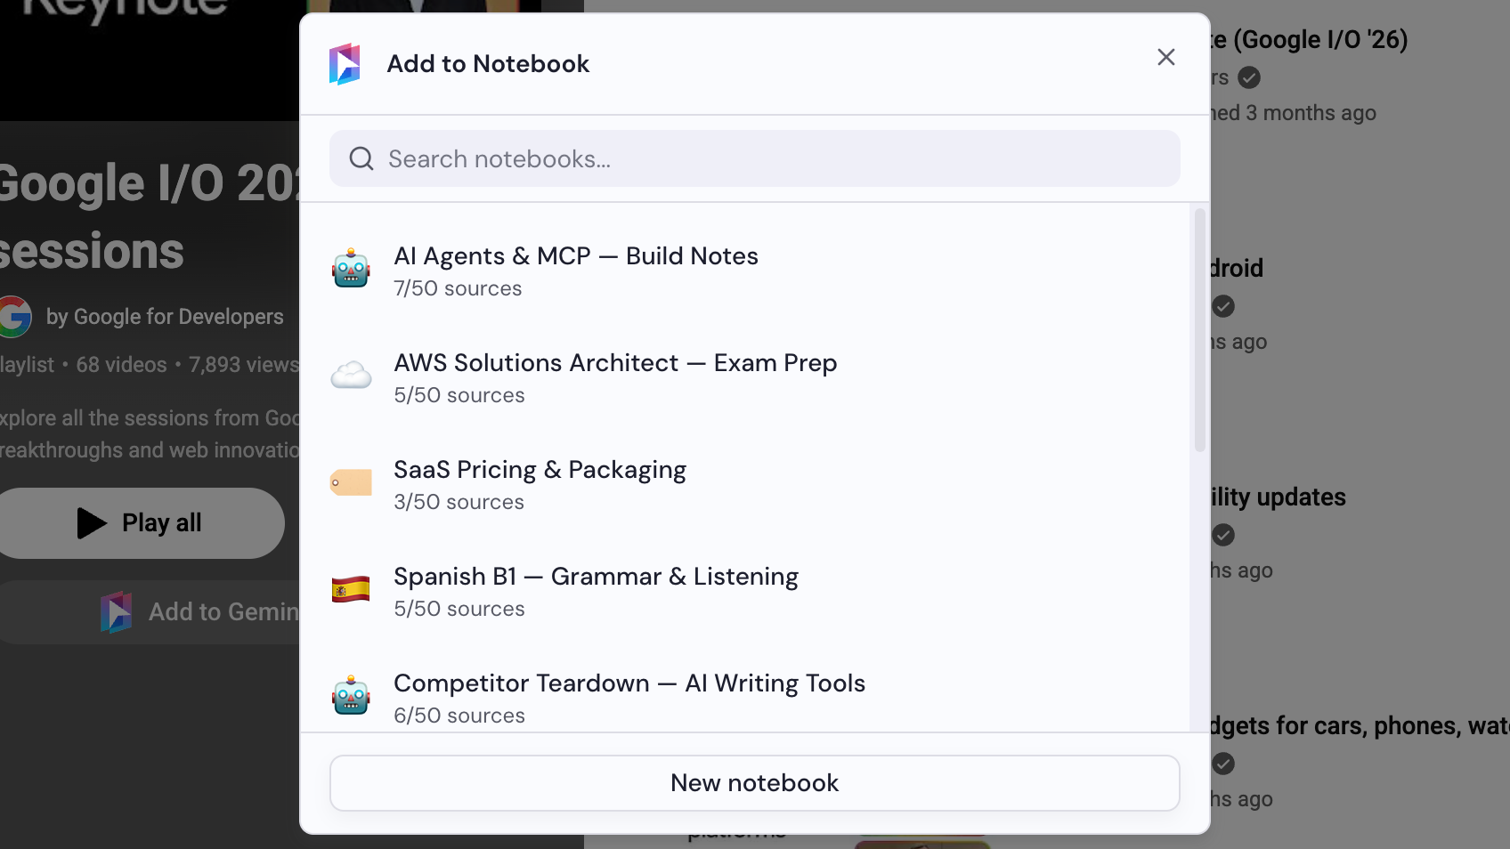Close the Add to Notebook dialog
The image size is (1510, 849).
1166,57
